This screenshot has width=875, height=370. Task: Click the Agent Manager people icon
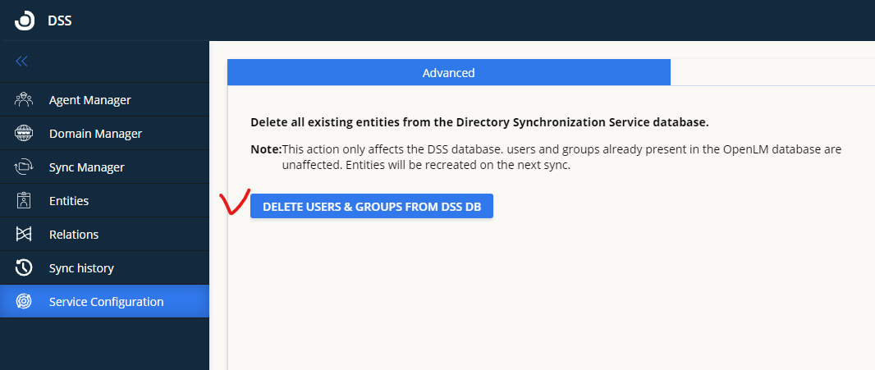[23, 100]
